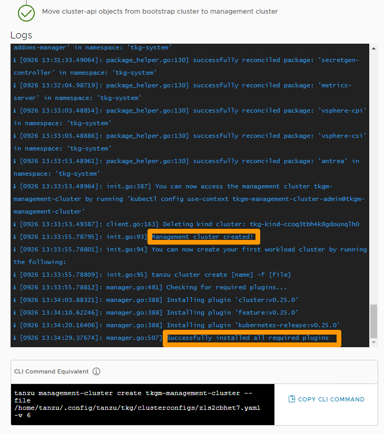Click the CLI Command Equivalent info icon

pyautogui.click(x=96, y=371)
